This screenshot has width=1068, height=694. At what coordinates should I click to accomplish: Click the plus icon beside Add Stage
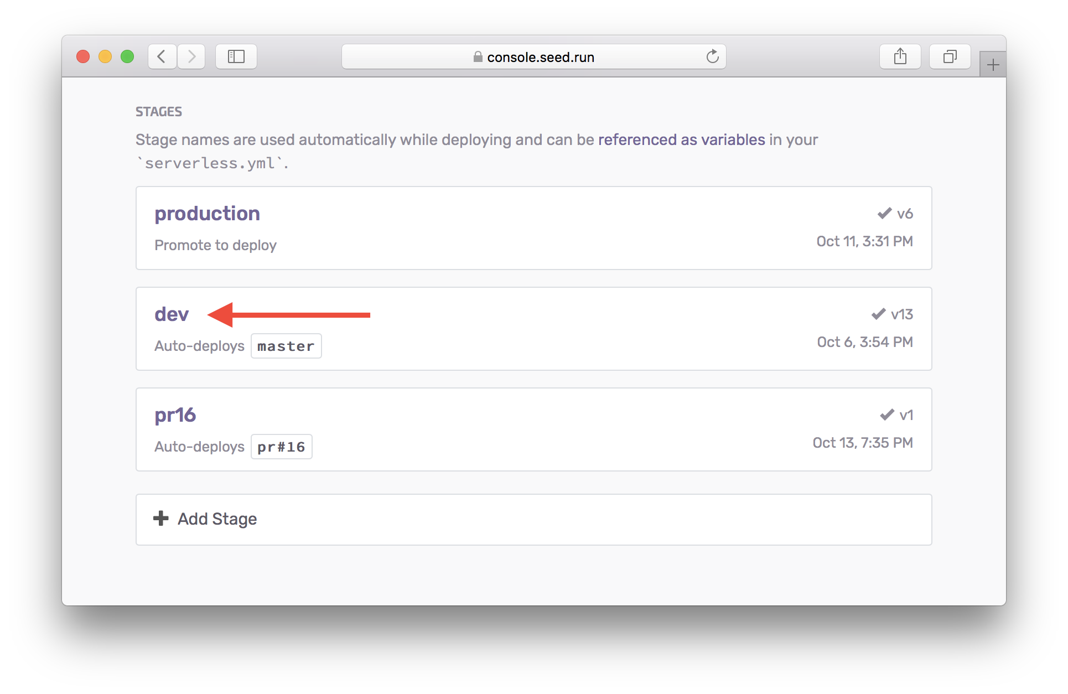click(161, 519)
